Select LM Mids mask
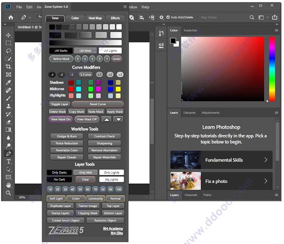This screenshot has width=284, height=244. pos(85,51)
